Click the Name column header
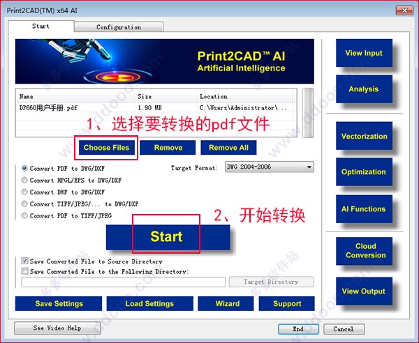 [x=75, y=96]
